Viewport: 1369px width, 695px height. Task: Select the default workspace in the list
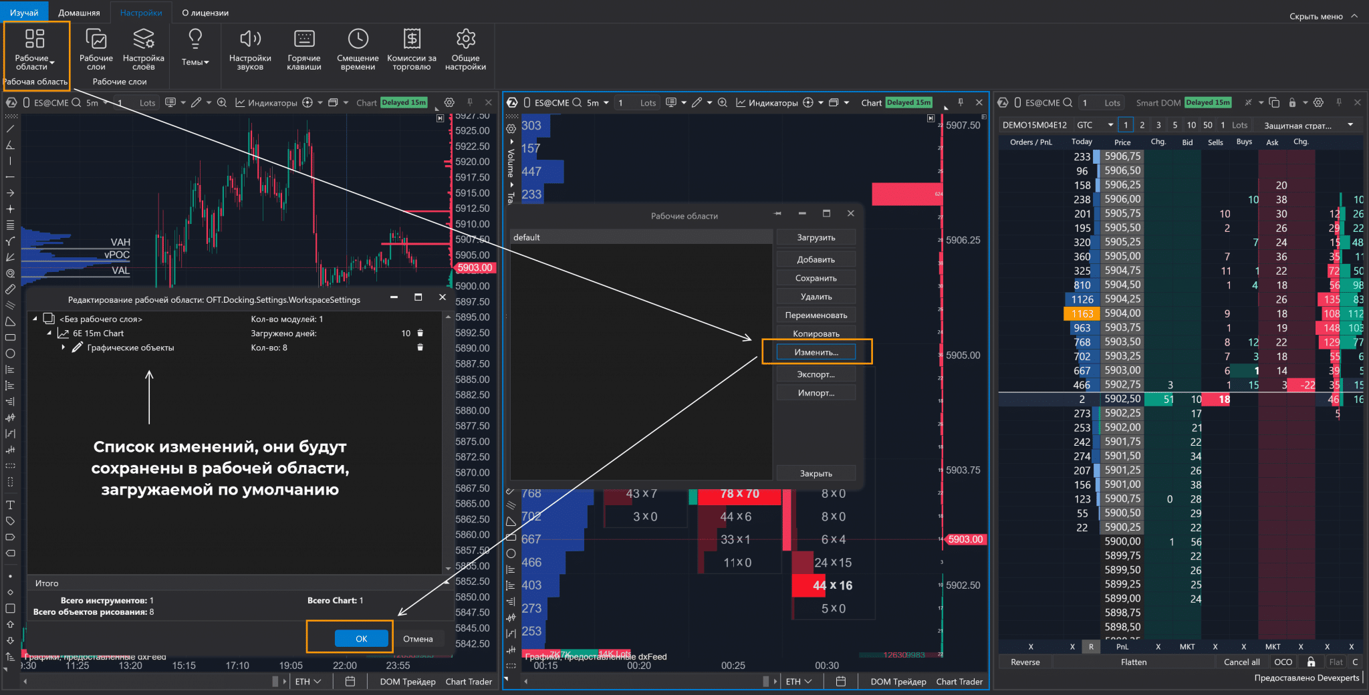[x=640, y=237]
